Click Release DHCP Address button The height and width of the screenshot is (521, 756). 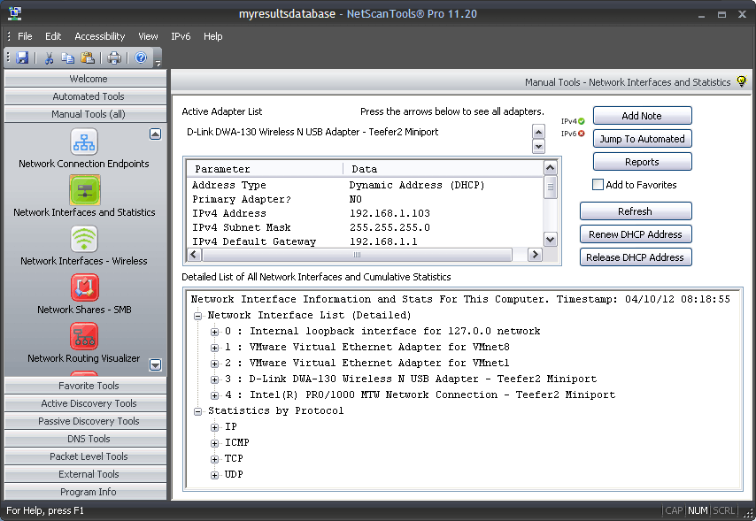[x=636, y=257]
